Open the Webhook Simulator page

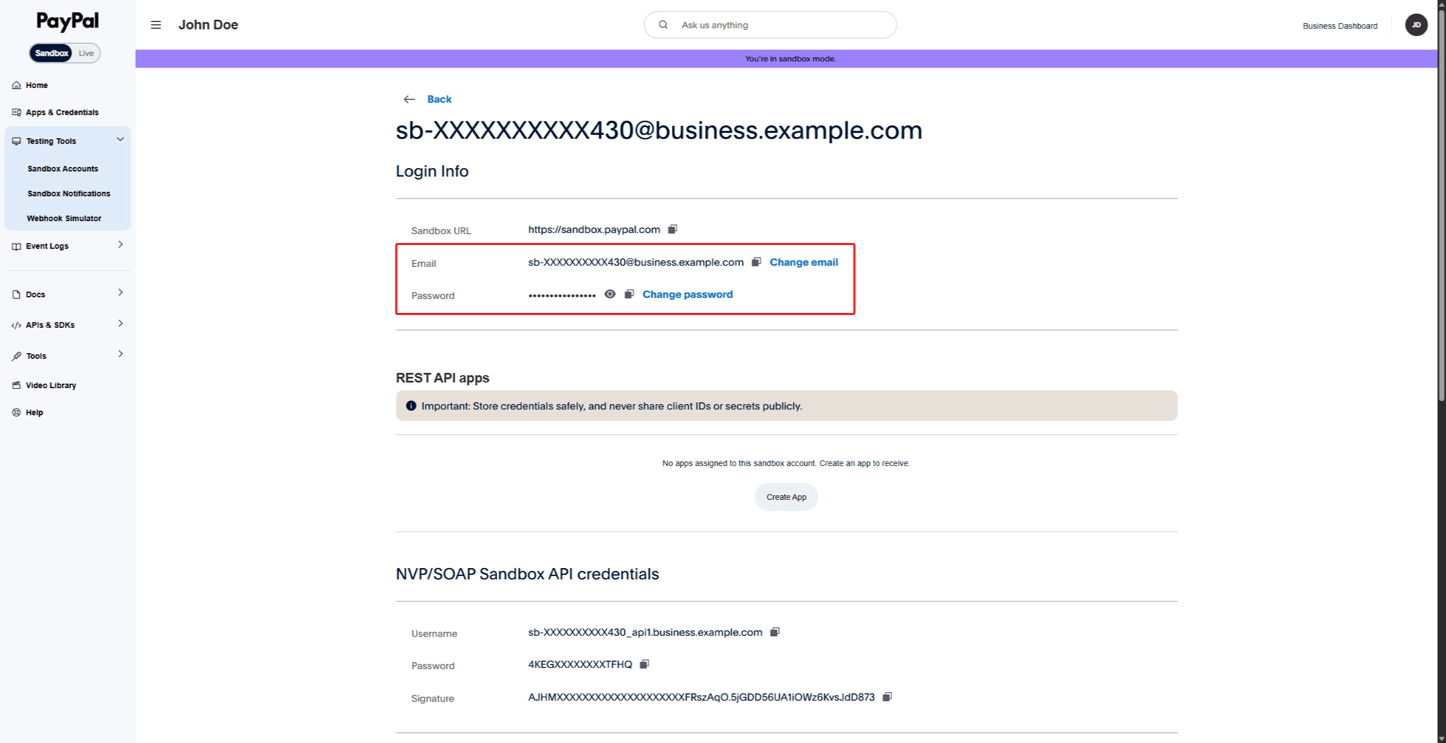pos(64,218)
